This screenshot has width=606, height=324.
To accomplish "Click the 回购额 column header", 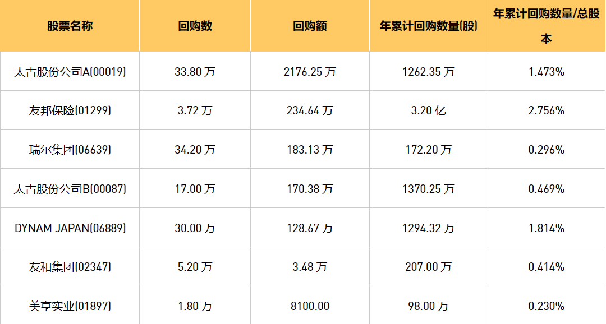I will (310, 26).
